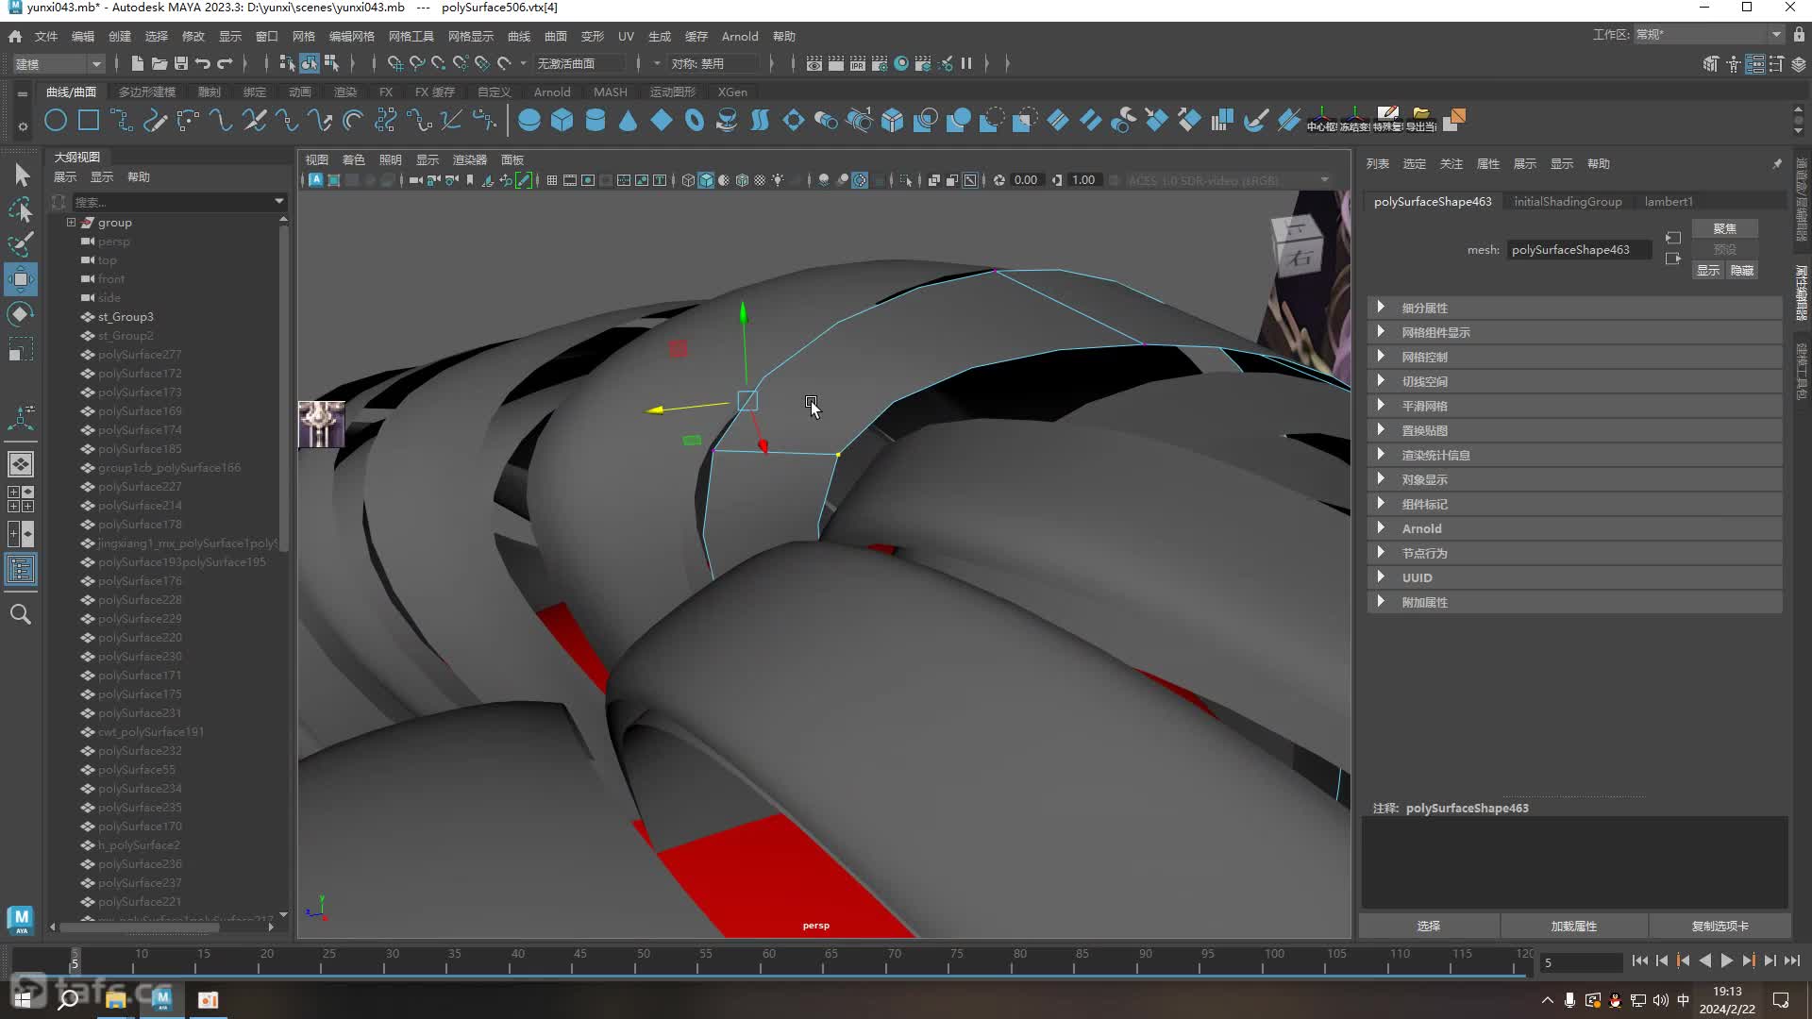Open the Windows Start menu
The width and height of the screenshot is (1812, 1019).
coord(23,999)
